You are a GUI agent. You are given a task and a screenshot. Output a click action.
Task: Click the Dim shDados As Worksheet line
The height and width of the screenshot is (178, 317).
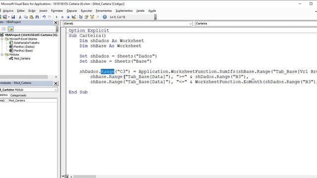[x=111, y=41]
